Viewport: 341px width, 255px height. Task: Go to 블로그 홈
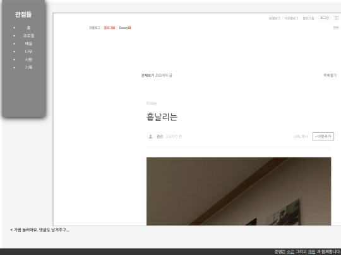[x=308, y=18]
